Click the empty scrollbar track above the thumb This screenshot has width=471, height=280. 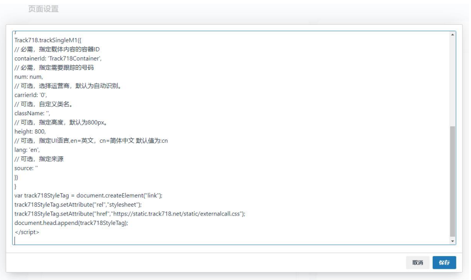tap(452, 79)
